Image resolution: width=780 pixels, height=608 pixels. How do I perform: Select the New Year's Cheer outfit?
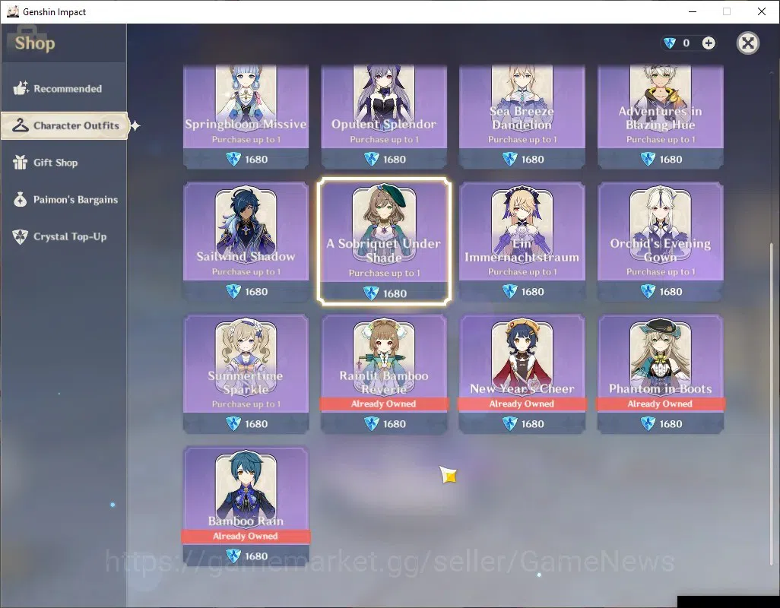point(522,374)
